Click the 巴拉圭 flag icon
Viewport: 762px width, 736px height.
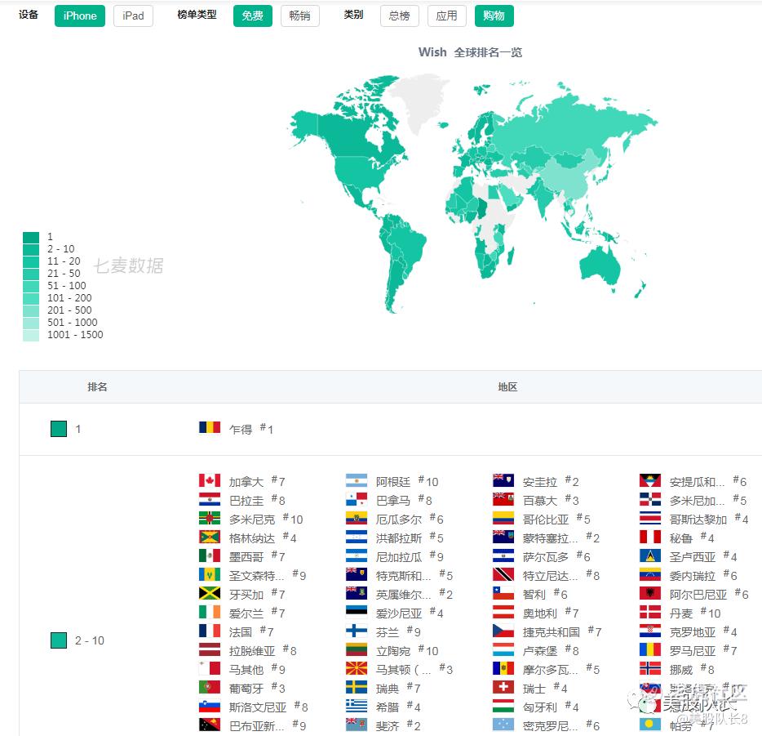pos(210,499)
